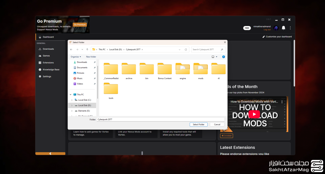Viewport: 325px width, 174px height.
Task: Click New folder in the dialog toolbar
Action: [x=91, y=57]
